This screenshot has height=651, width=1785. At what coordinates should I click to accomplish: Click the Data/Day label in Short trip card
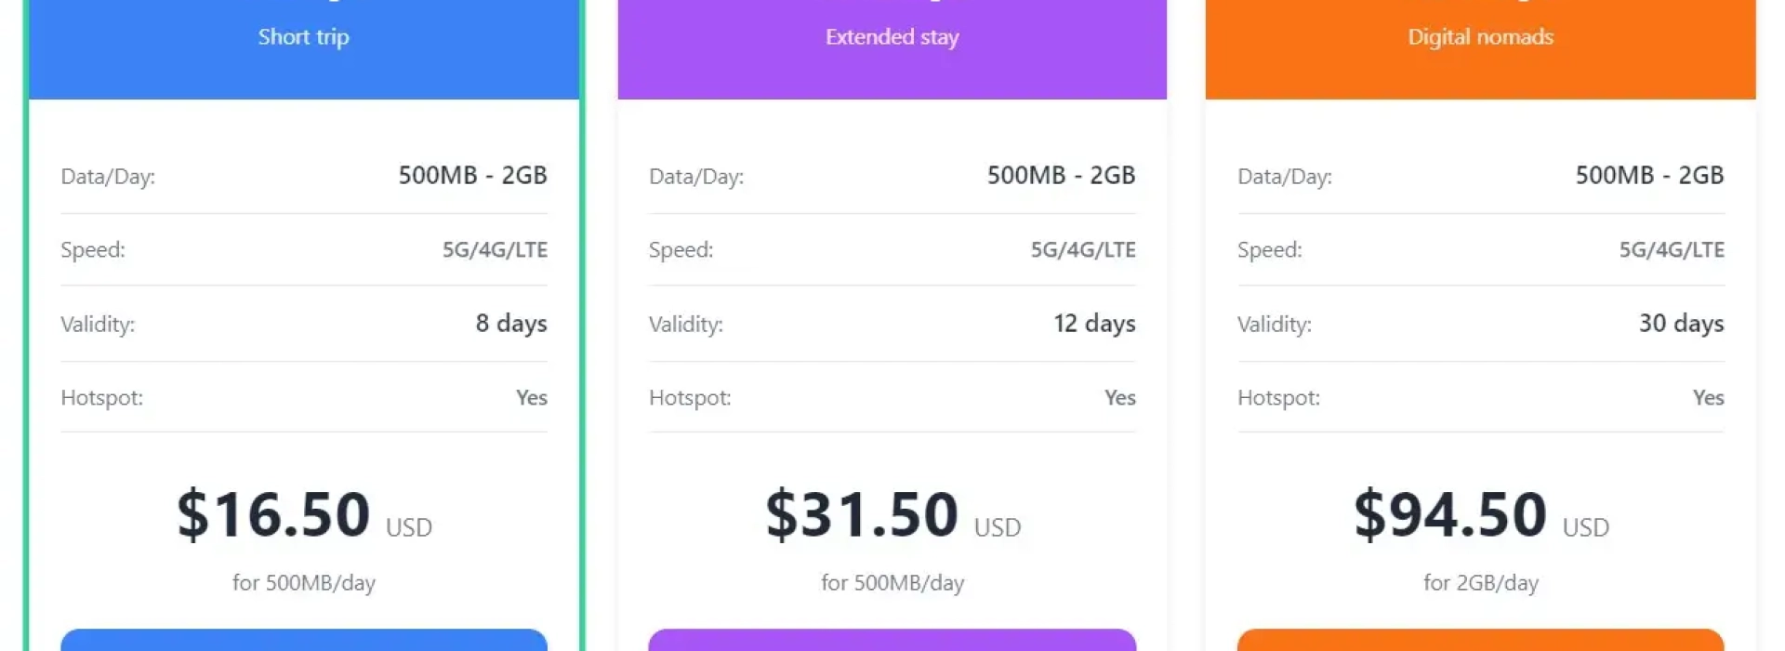(108, 177)
